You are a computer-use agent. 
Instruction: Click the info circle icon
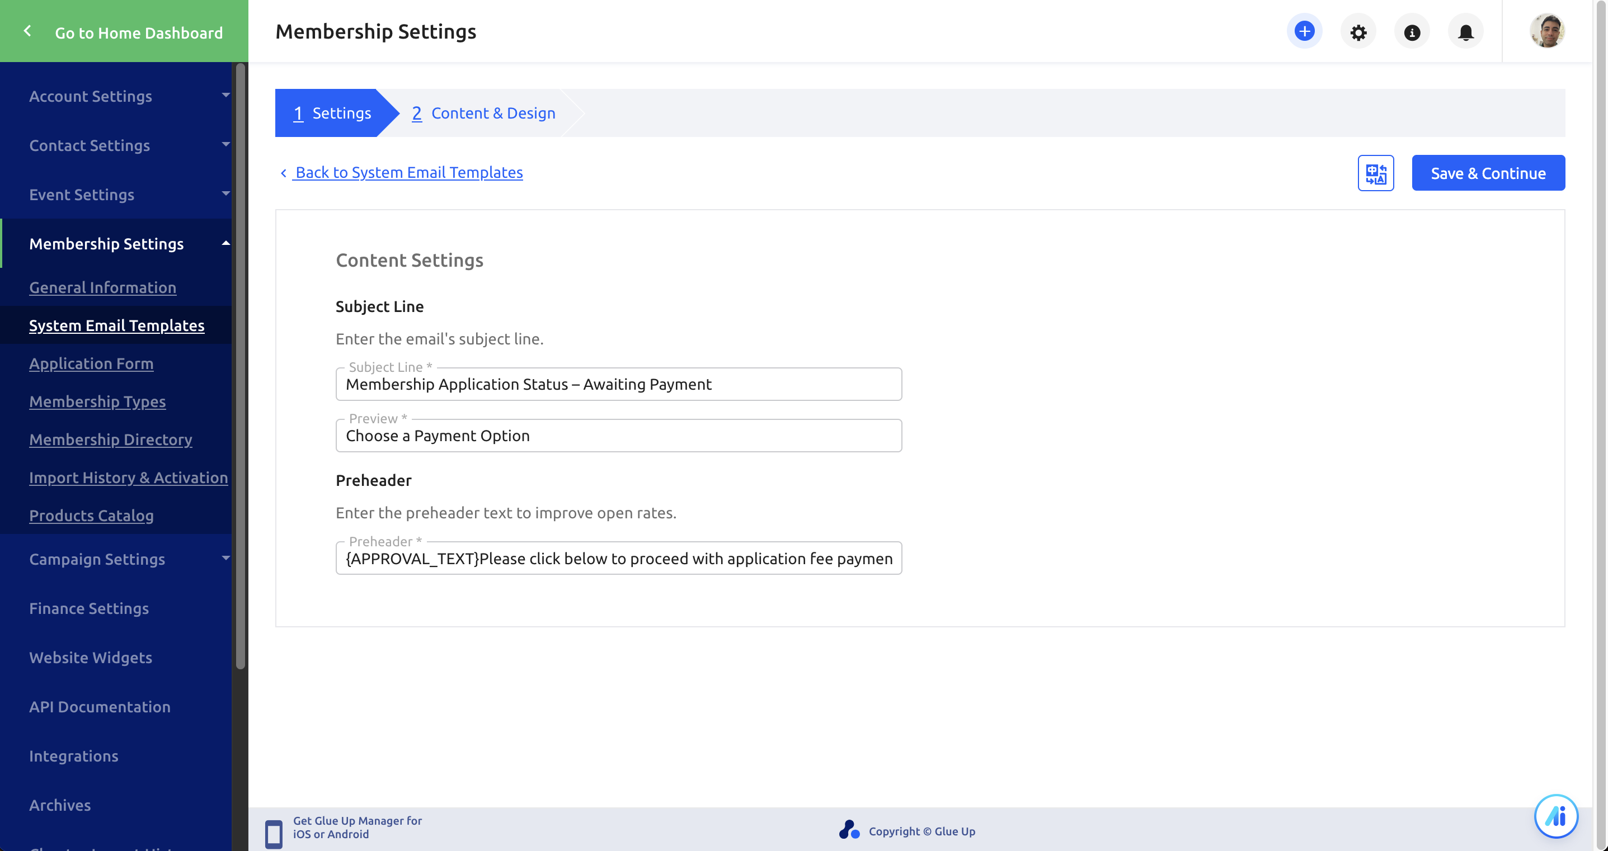pyautogui.click(x=1412, y=32)
